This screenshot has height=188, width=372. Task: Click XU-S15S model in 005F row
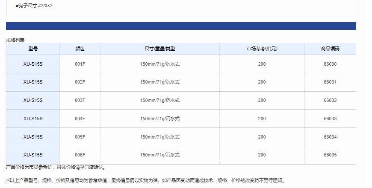click(x=33, y=137)
